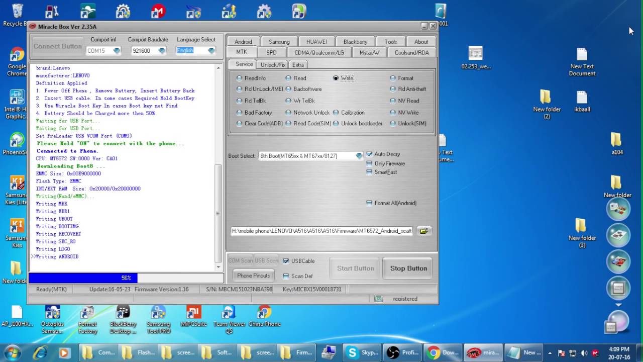This screenshot has height=362, width=643.
Task: Show hidden system tray icons arrow
Action: coord(550,353)
